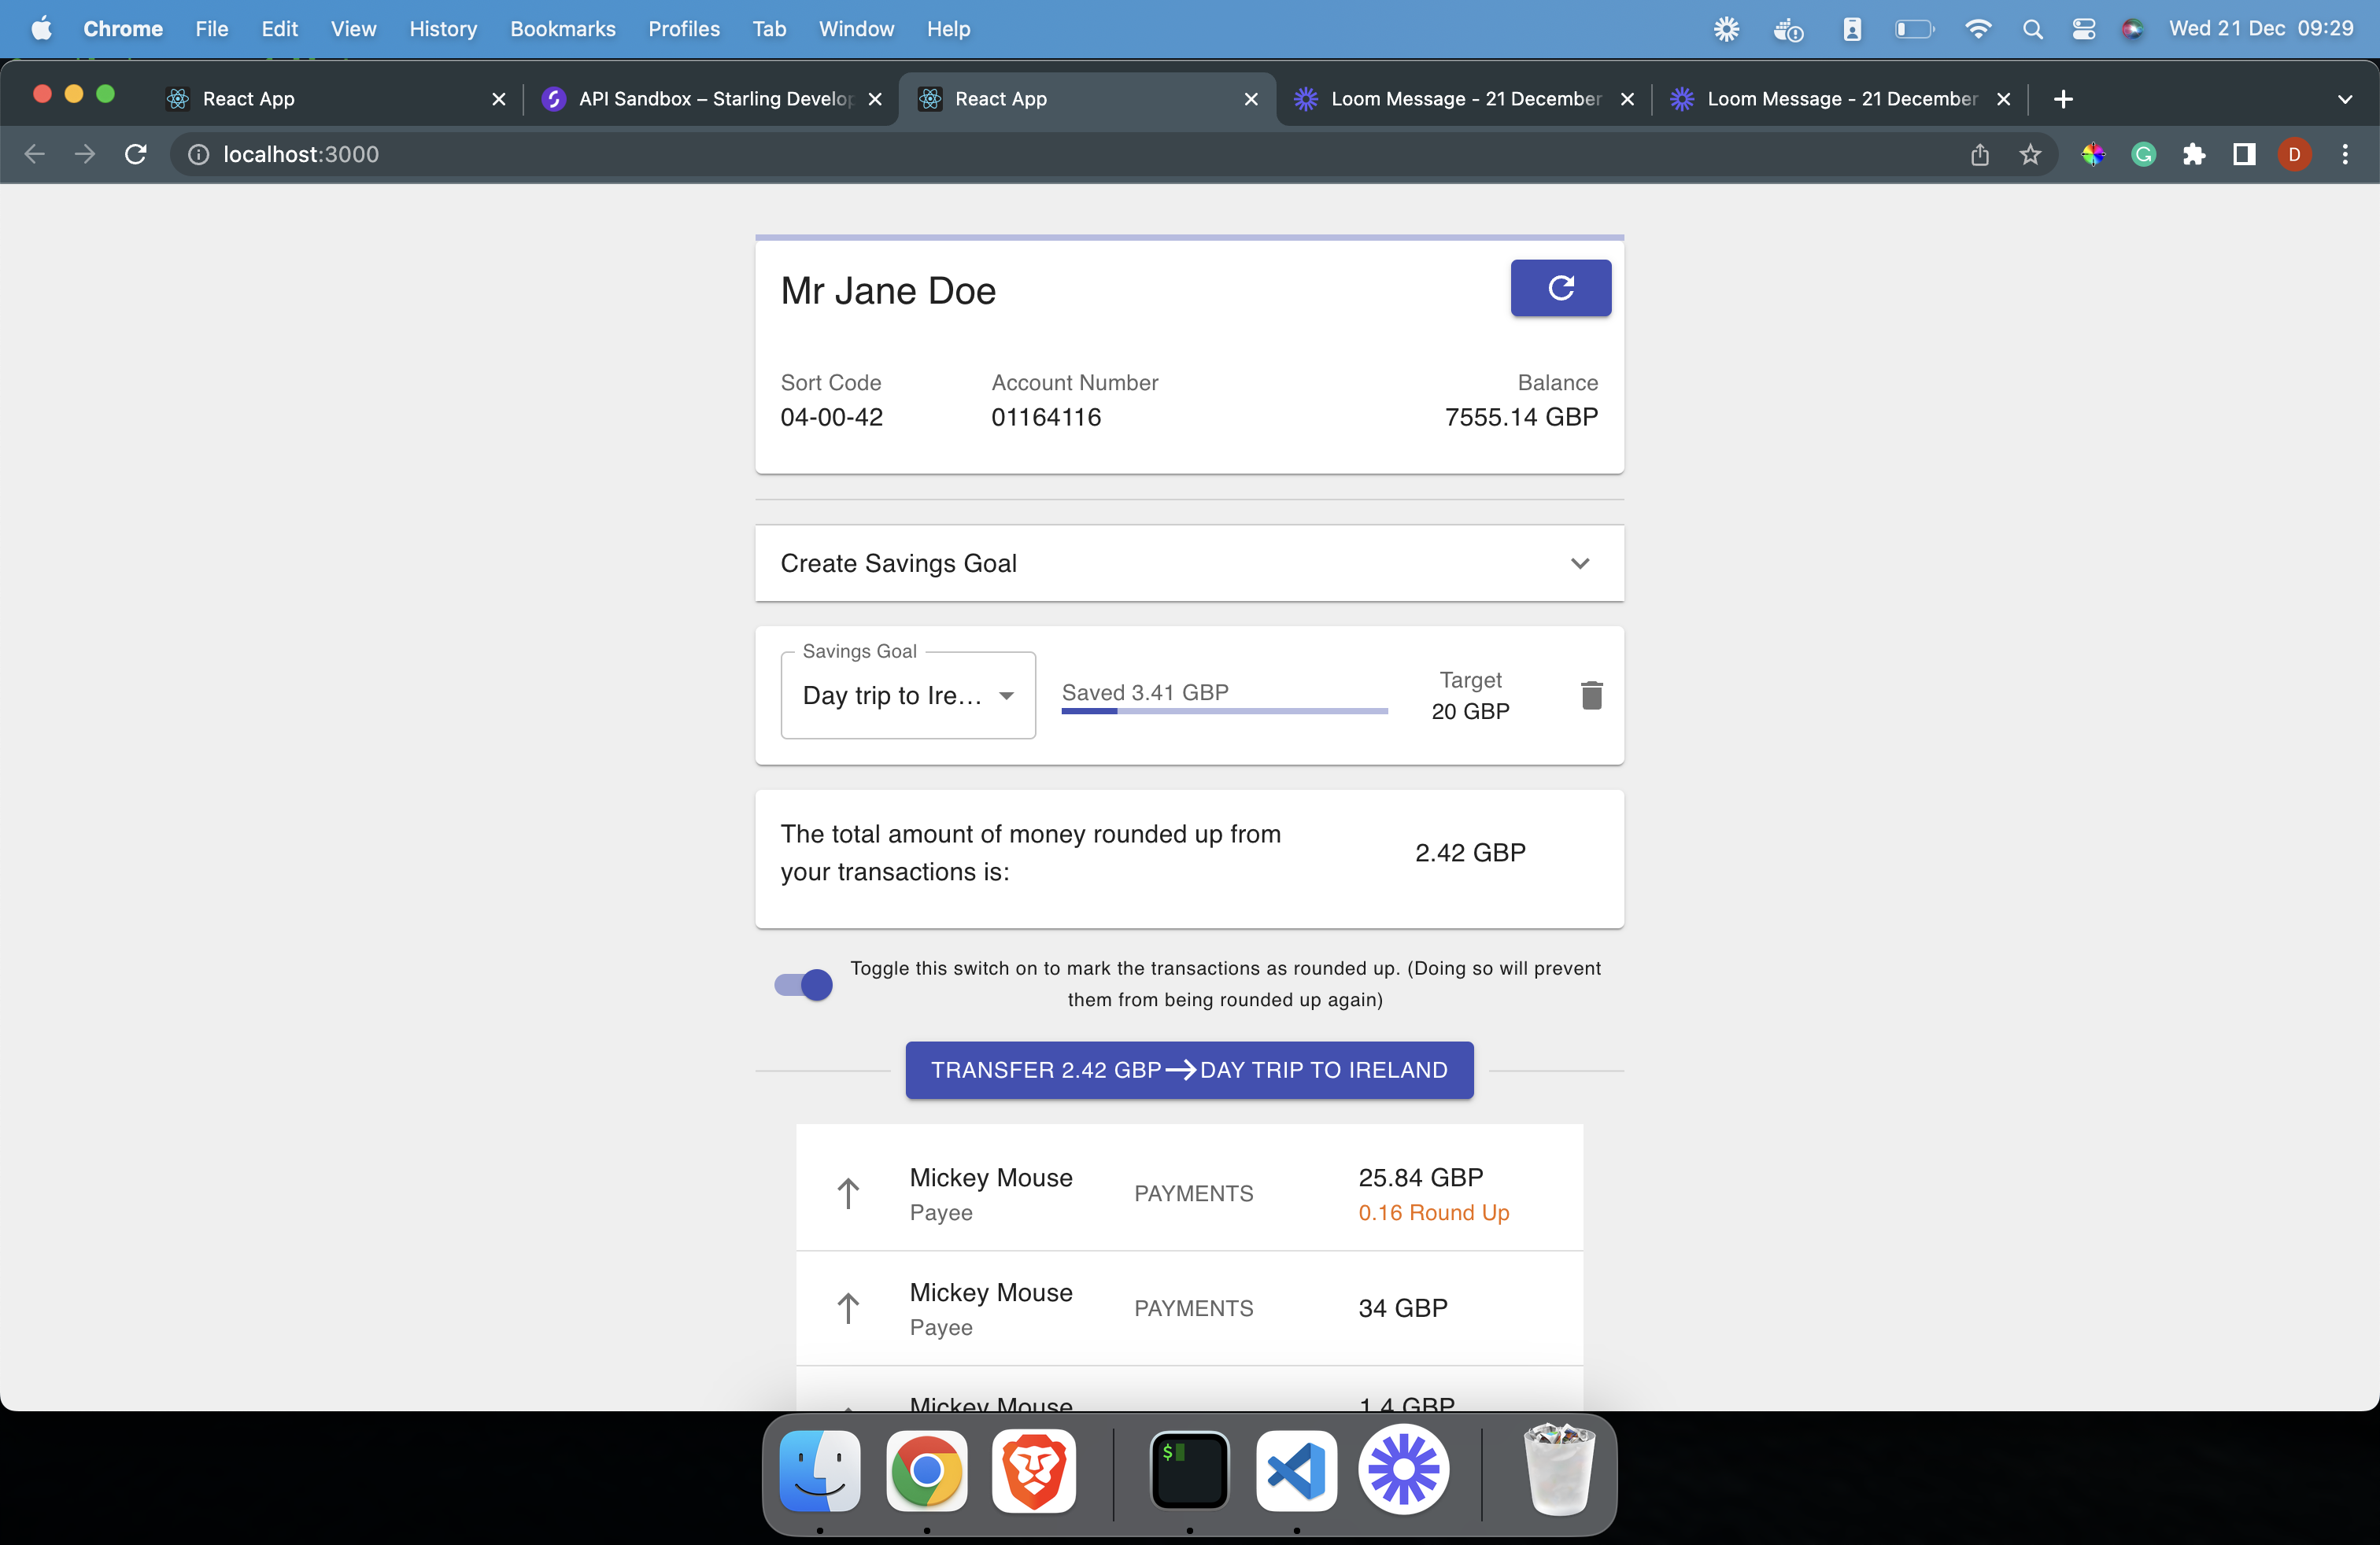Click the battery status icon
Viewport: 2380px width, 1545px height.
point(1914,29)
